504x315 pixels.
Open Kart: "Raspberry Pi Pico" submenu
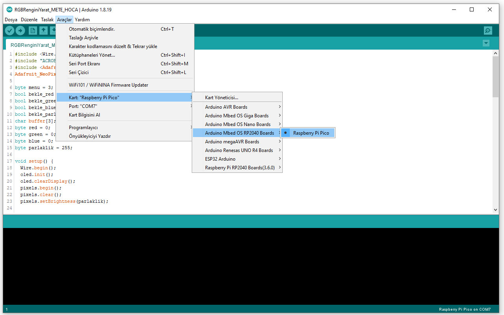(x=125, y=98)
